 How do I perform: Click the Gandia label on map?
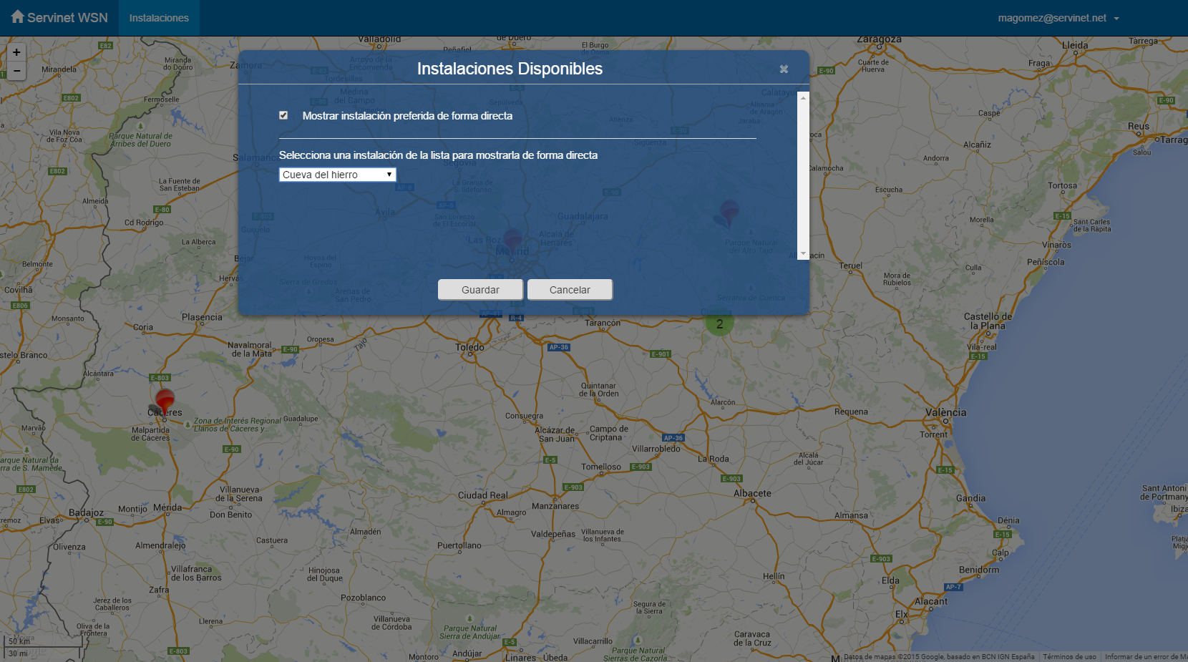coord(970,498)
